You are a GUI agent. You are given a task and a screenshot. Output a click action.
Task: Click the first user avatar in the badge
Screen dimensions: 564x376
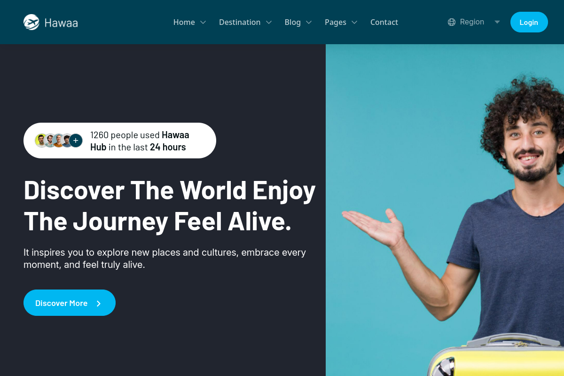point(41,141)
